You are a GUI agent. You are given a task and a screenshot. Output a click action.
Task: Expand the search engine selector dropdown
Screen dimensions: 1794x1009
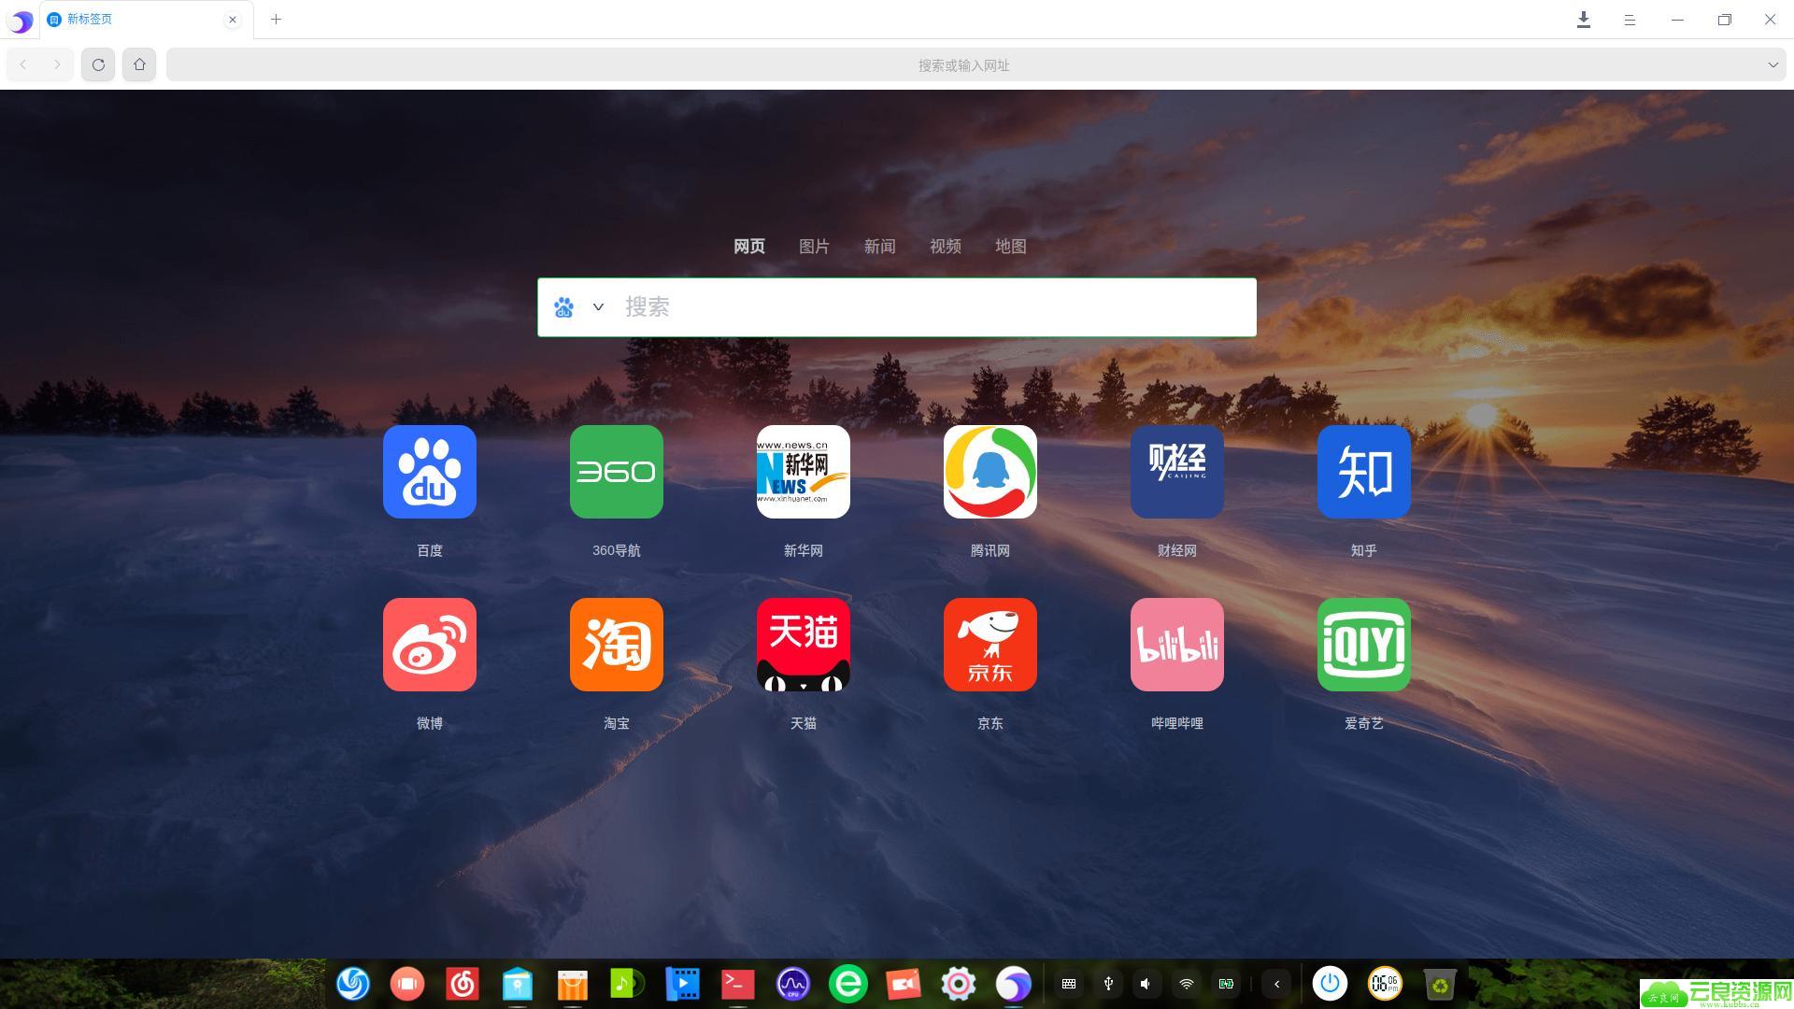click(x=598, y=307)
